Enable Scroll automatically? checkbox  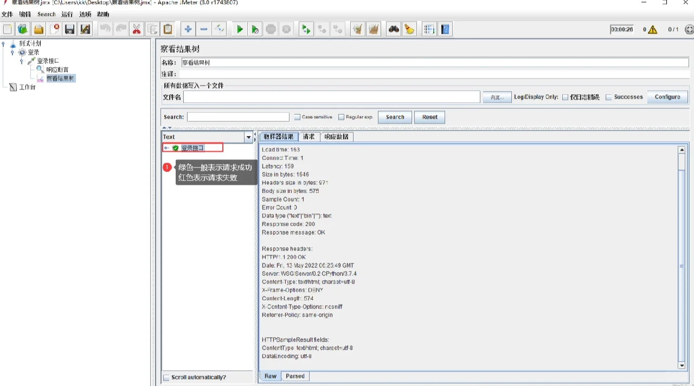pos(166,377)
